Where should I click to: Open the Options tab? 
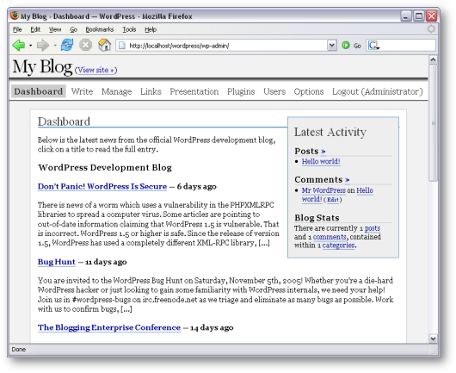pos(309,91)
